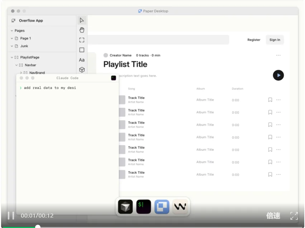Collapse the Navbar layer

(16, 65)
